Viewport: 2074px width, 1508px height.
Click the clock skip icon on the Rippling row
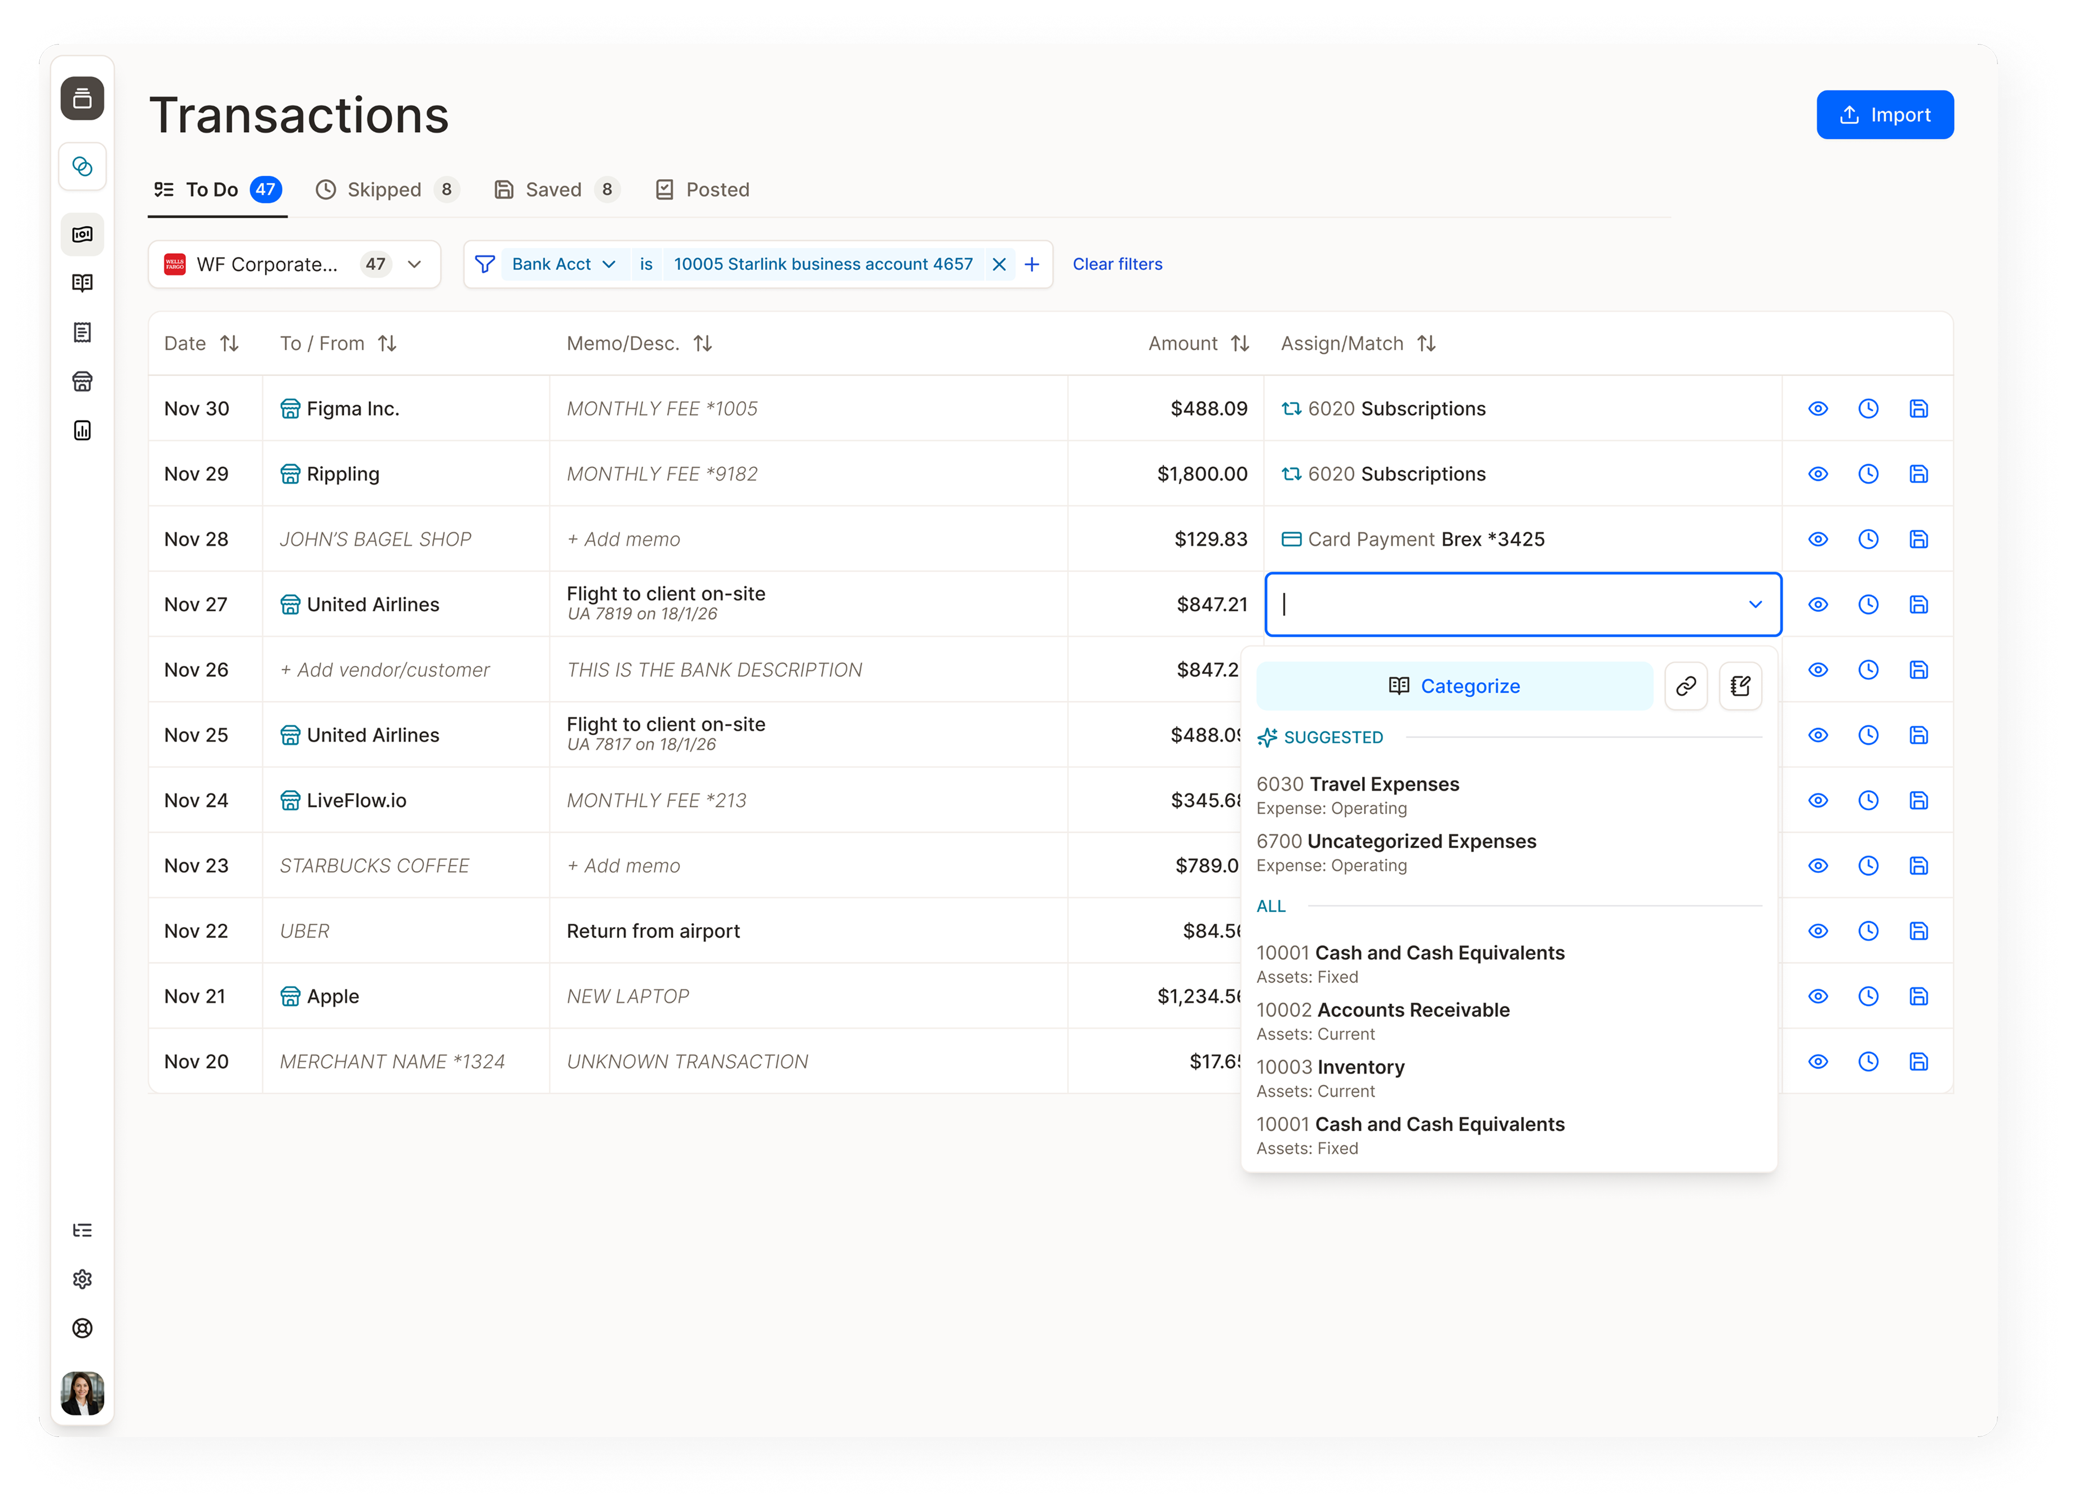(1867, 474)
